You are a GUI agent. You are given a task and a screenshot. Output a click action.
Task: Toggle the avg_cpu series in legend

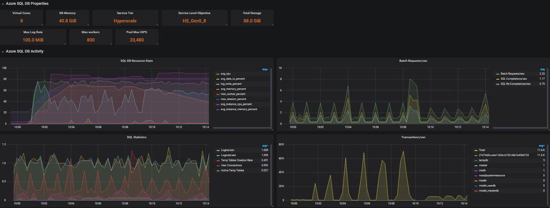coord(225,74)
